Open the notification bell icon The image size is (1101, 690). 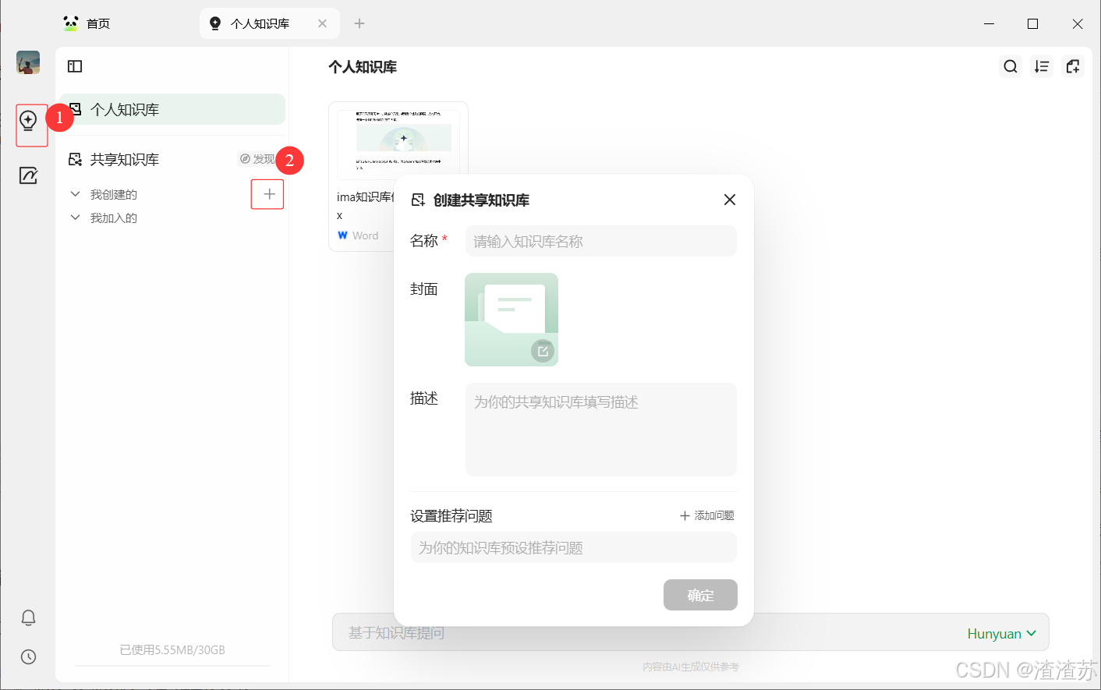(29, 617)
